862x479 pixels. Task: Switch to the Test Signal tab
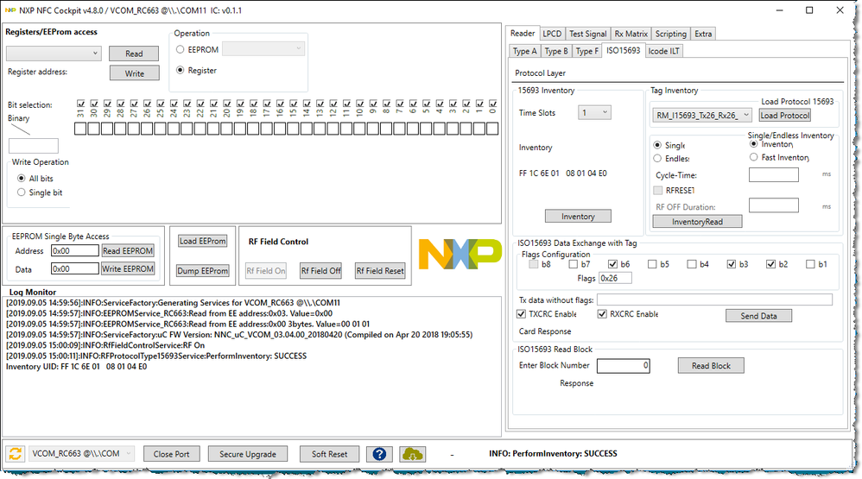click(587, 34)
